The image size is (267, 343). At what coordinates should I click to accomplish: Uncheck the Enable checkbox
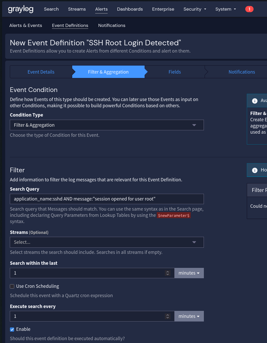[12, 329]
